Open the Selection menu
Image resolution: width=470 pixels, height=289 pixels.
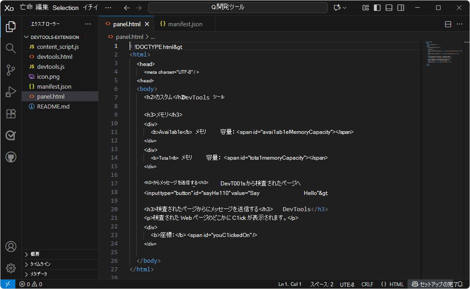click(x=65, y=8)
